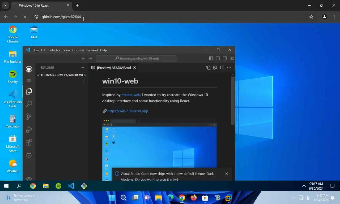This screenshot has width=340, height=204.
Task: Dismiss the Dark Modern theme notification
Action: [x=227, y=173]
